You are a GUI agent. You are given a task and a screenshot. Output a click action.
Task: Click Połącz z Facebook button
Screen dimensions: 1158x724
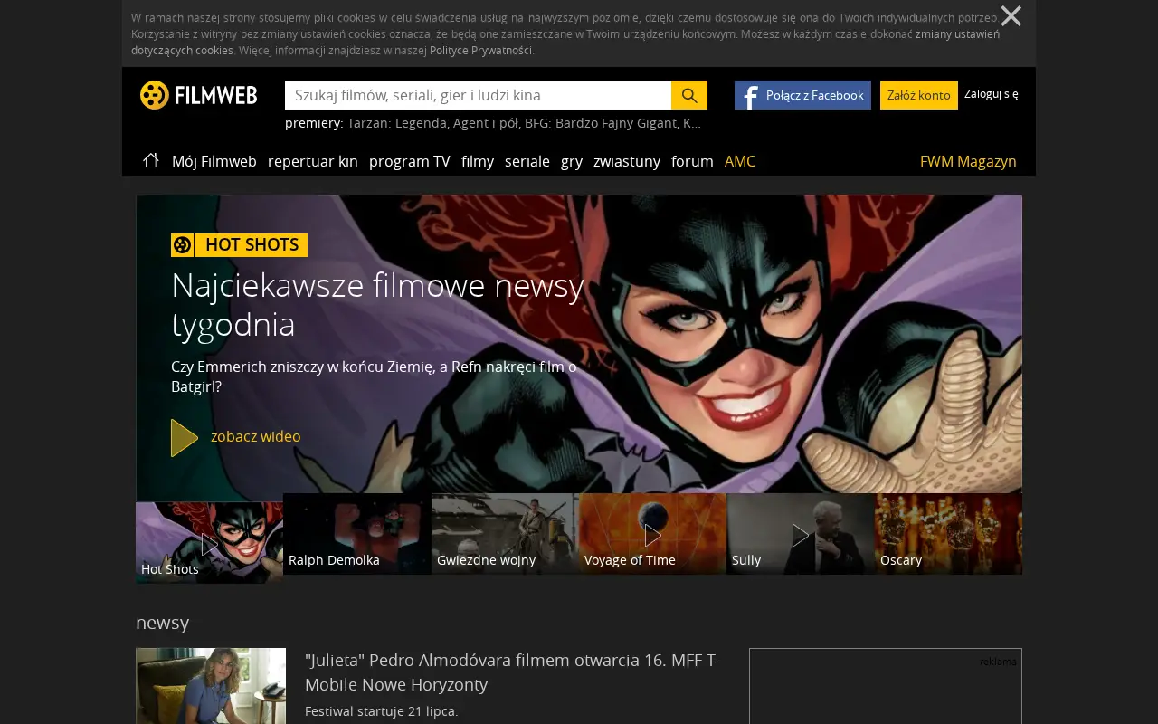click(x=802, y=95)
